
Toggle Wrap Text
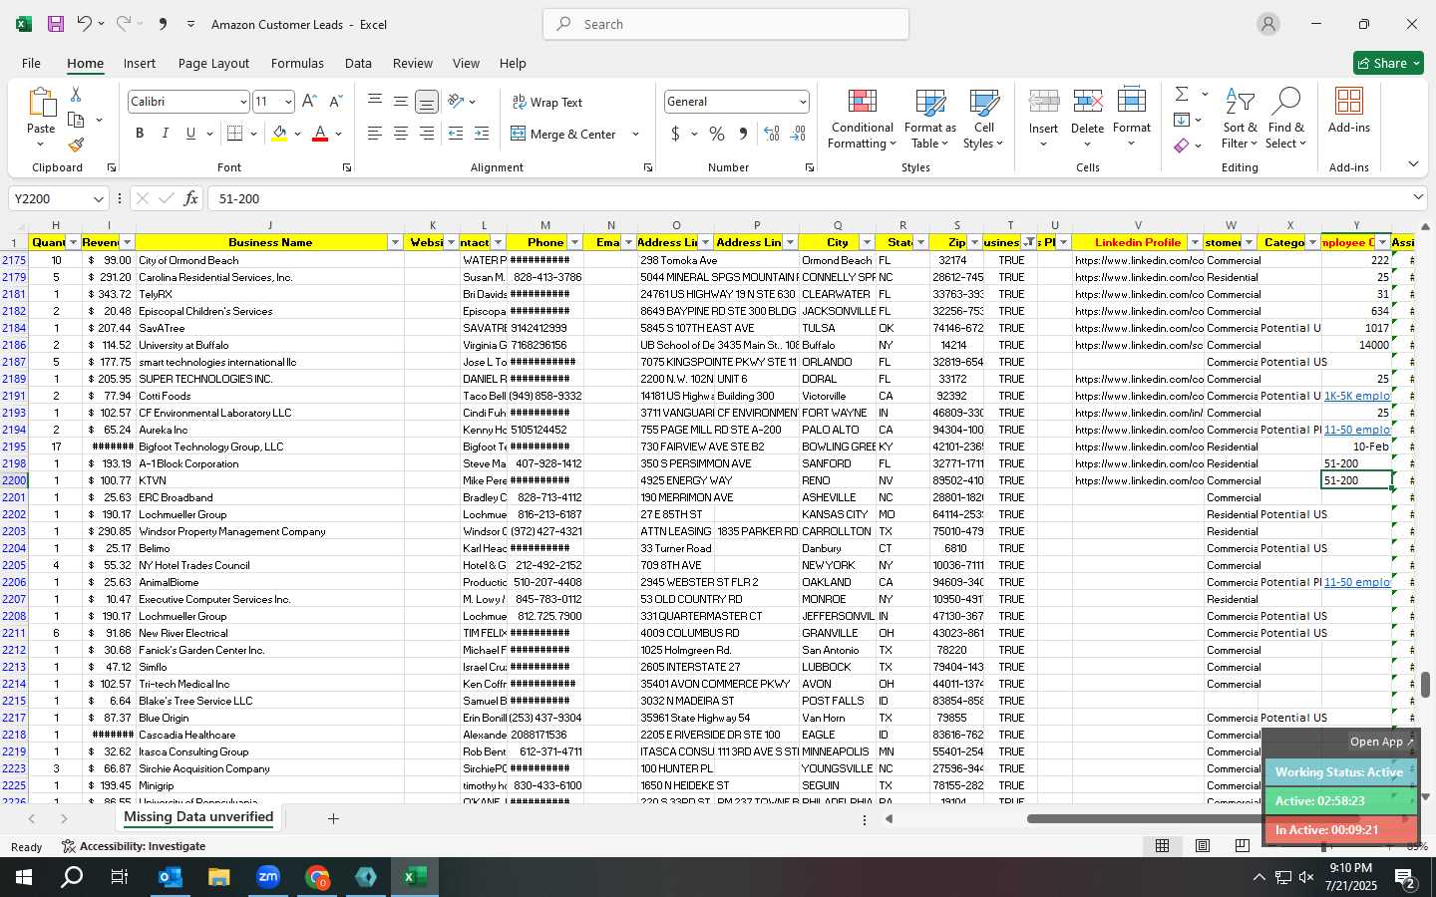coord(547,102)
